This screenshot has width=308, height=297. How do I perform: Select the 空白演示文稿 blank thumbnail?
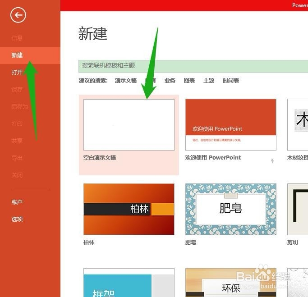129,125
